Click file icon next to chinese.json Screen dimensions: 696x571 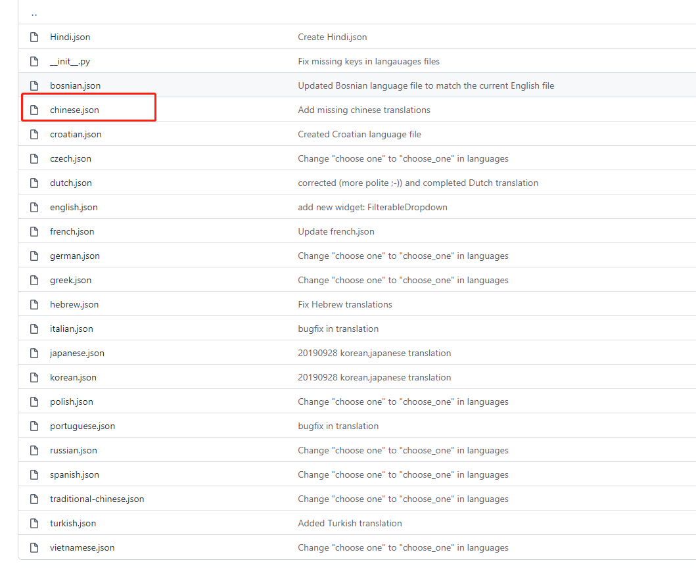(34, 110)
